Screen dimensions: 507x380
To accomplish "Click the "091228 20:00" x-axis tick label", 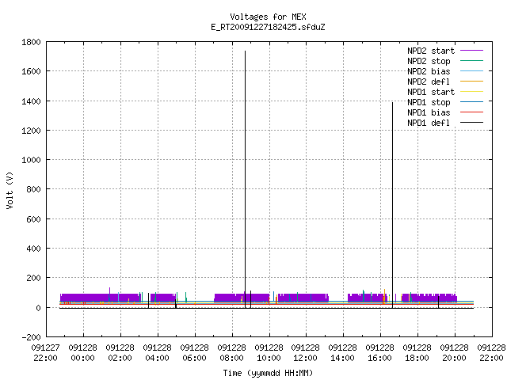I will click(x=454, y=353).
